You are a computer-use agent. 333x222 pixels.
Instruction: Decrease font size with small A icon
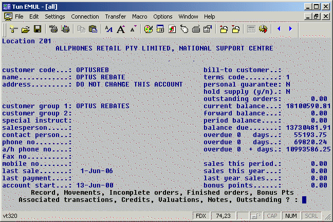pyautogui.click(x=133, y=29)
